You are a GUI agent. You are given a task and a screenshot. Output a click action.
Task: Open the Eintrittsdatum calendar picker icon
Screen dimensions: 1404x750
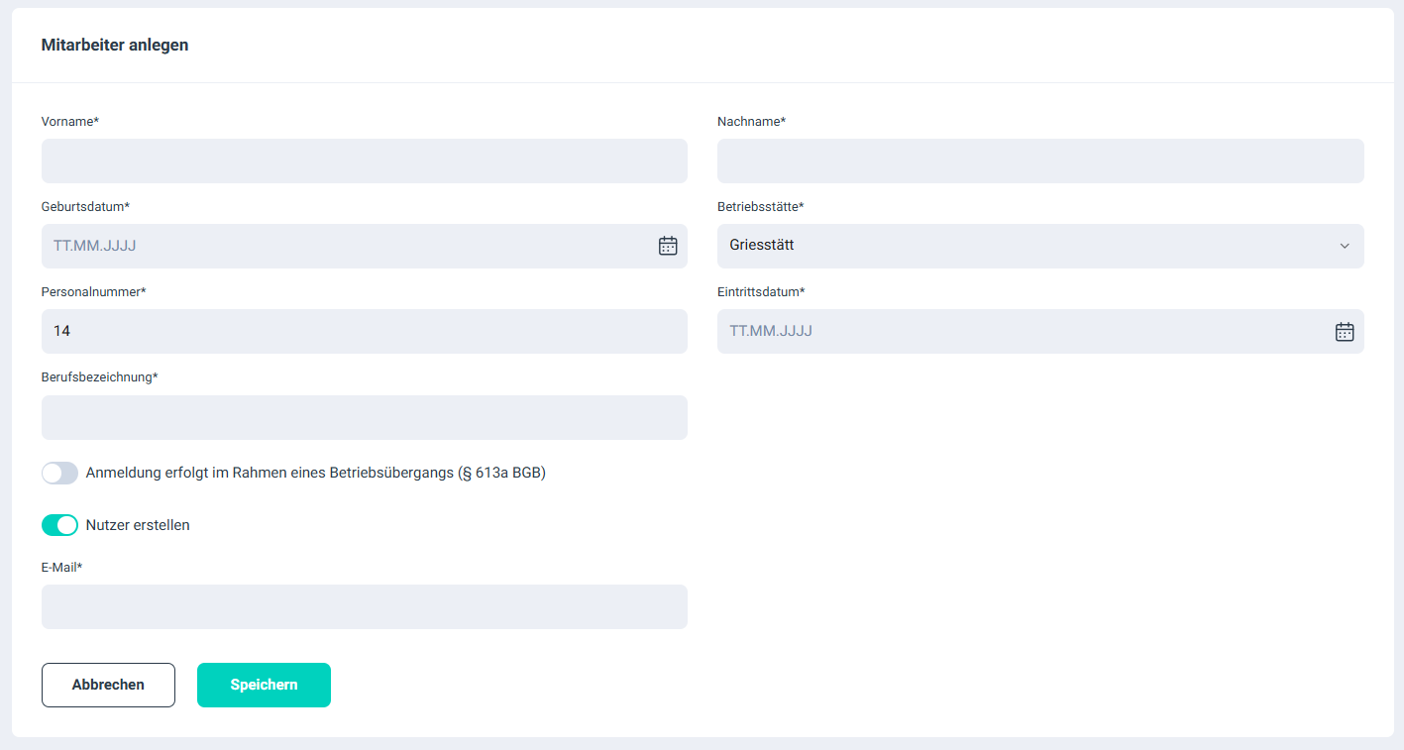pyautogui.click(x=1344, y=331)
